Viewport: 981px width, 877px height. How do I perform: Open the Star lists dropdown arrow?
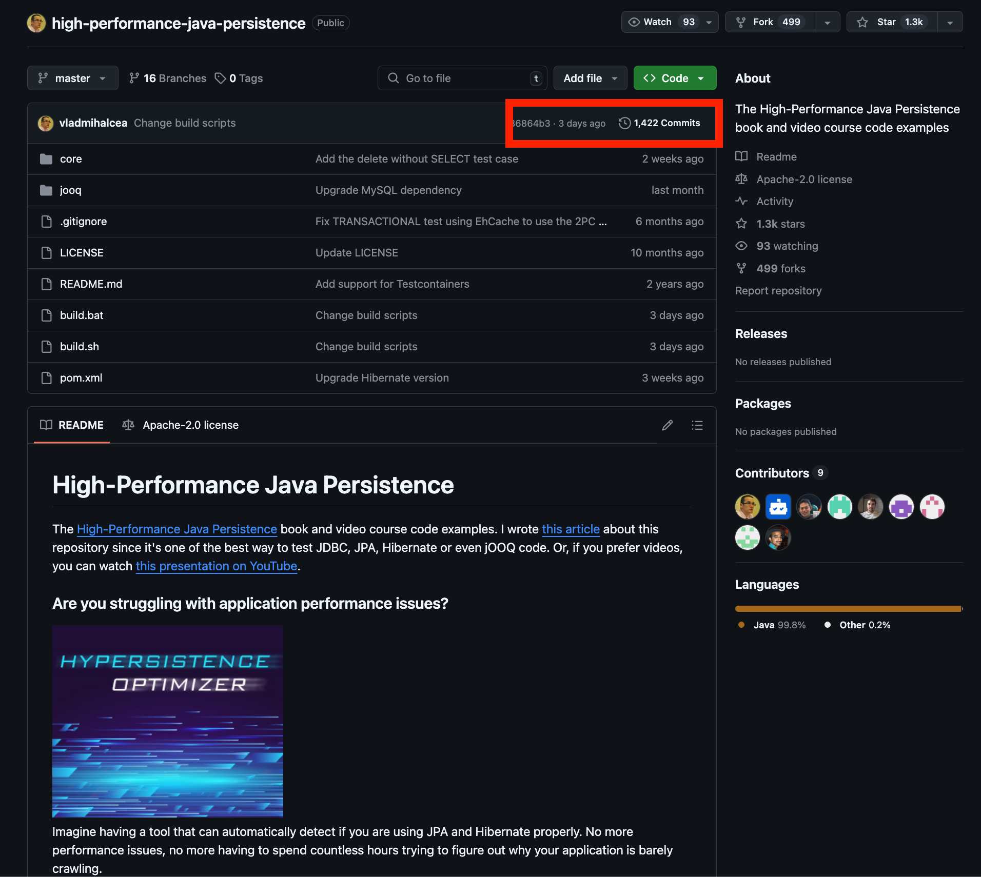click(x=950, y=22)
